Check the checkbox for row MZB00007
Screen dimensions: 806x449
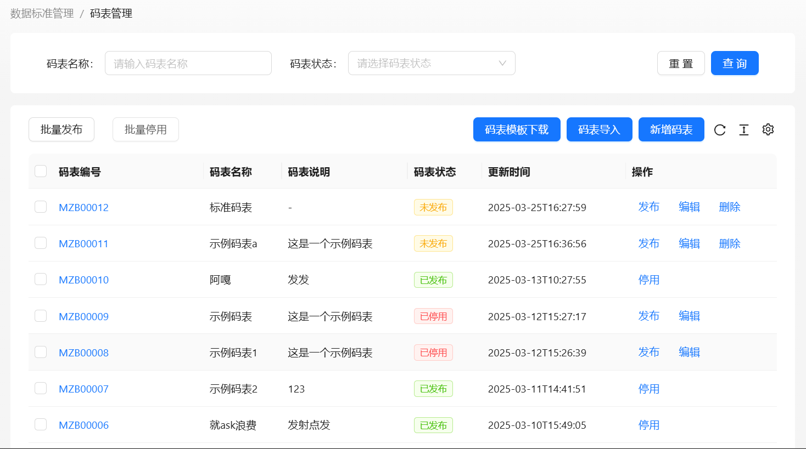point(41,388)
